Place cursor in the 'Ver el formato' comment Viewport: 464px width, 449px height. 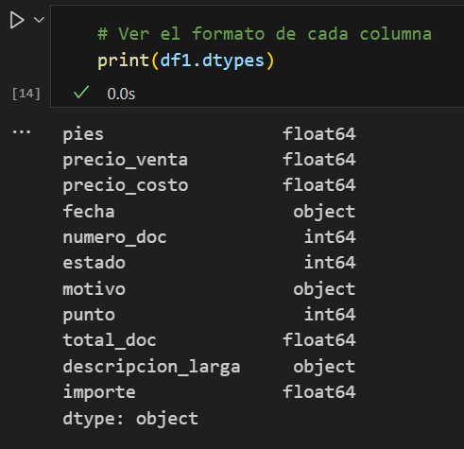tap(265, 34)
